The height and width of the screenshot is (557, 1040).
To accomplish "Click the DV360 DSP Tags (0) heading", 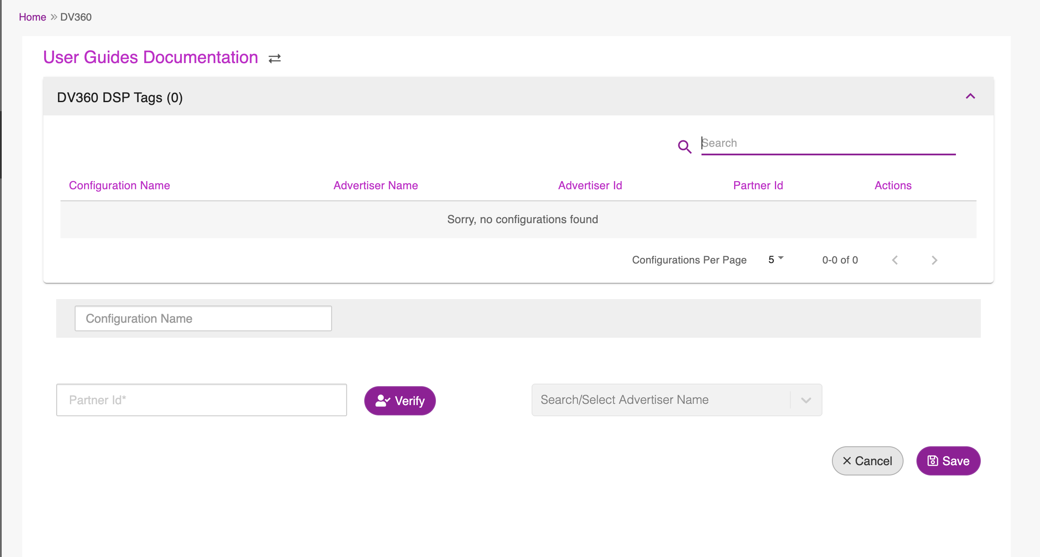I will [x=120, y=97].
